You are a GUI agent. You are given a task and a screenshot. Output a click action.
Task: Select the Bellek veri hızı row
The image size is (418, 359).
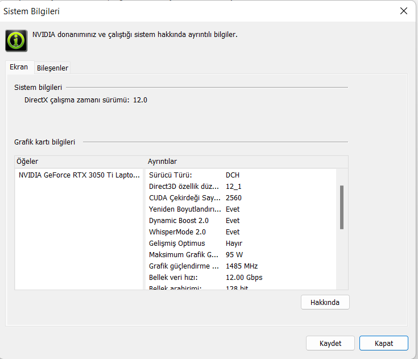tap(241, 278)
